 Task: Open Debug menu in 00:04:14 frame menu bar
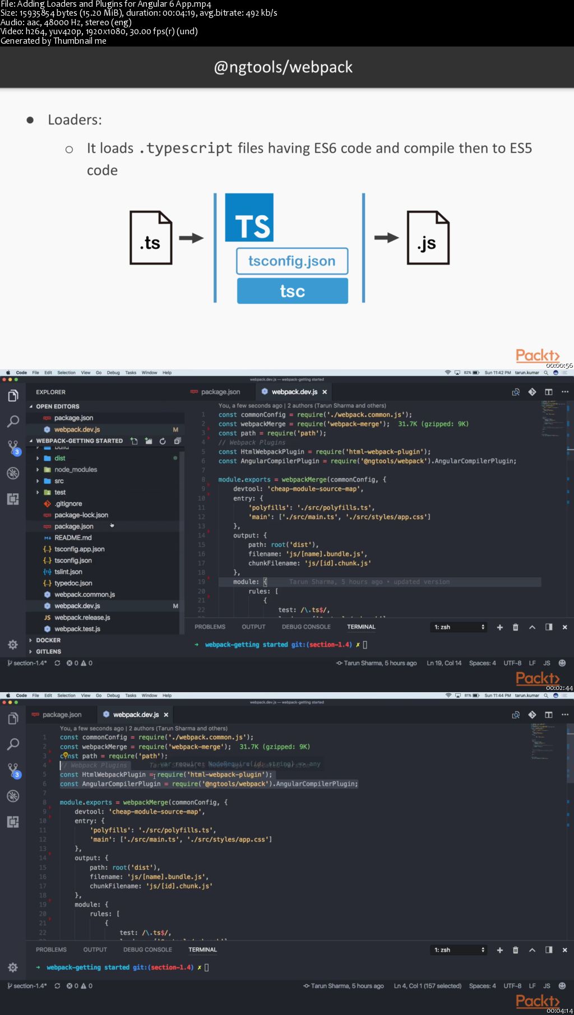[x=113, y=696]
